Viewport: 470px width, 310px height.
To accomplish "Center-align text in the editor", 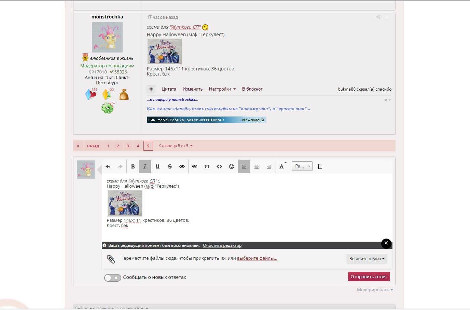I will tap(257, 166).
